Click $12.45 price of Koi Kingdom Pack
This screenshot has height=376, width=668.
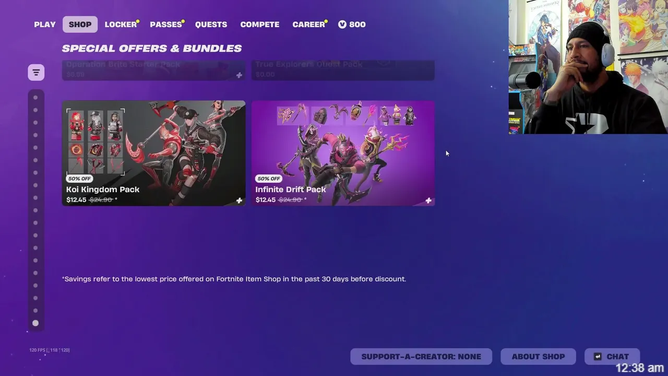[76, 199]
